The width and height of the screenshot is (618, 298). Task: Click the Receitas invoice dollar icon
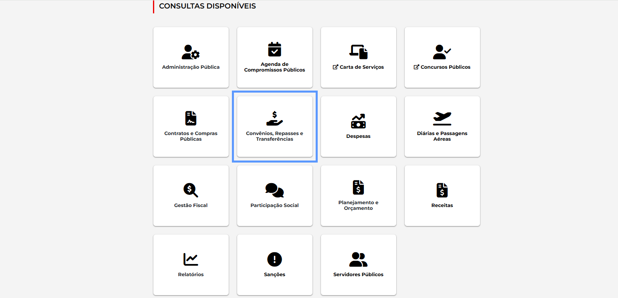pyautogui.click(x=442, y=190)
